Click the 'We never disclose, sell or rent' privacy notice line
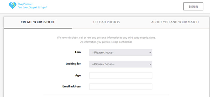 [106, 38]
